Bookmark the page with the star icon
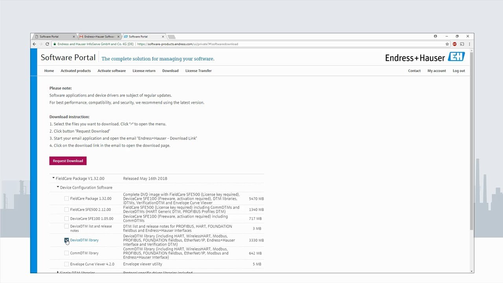503x283 pixels. click(x=447, y=44)
